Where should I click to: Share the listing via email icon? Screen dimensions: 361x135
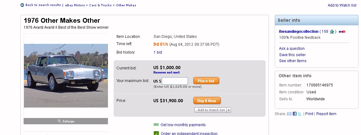pyautogui.click(x=289, y=114)
